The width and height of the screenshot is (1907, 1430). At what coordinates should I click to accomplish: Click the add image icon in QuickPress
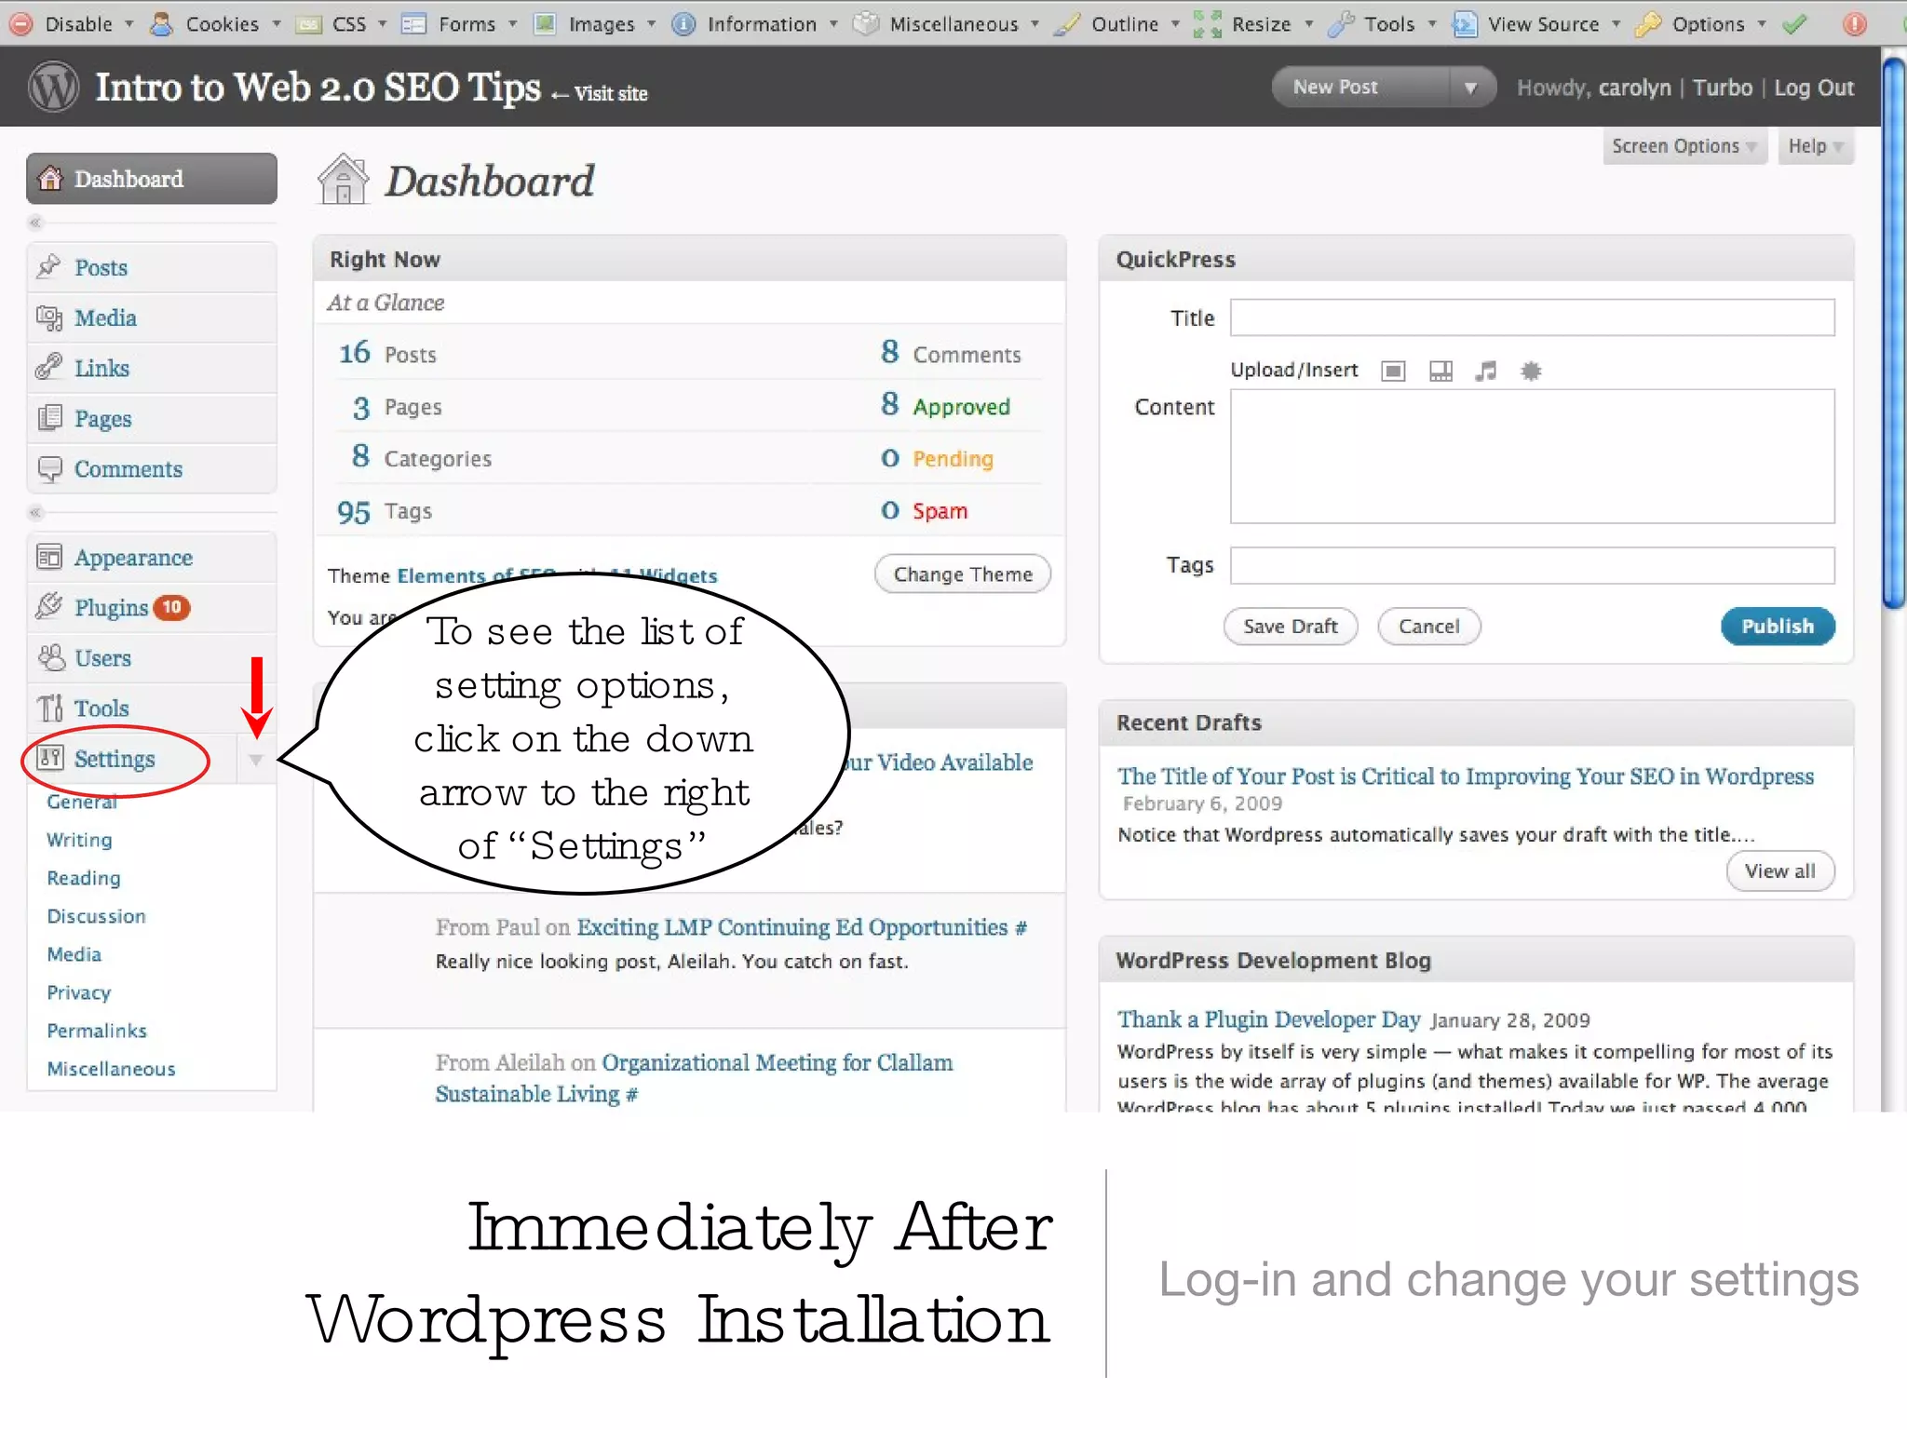[1393, 371]
